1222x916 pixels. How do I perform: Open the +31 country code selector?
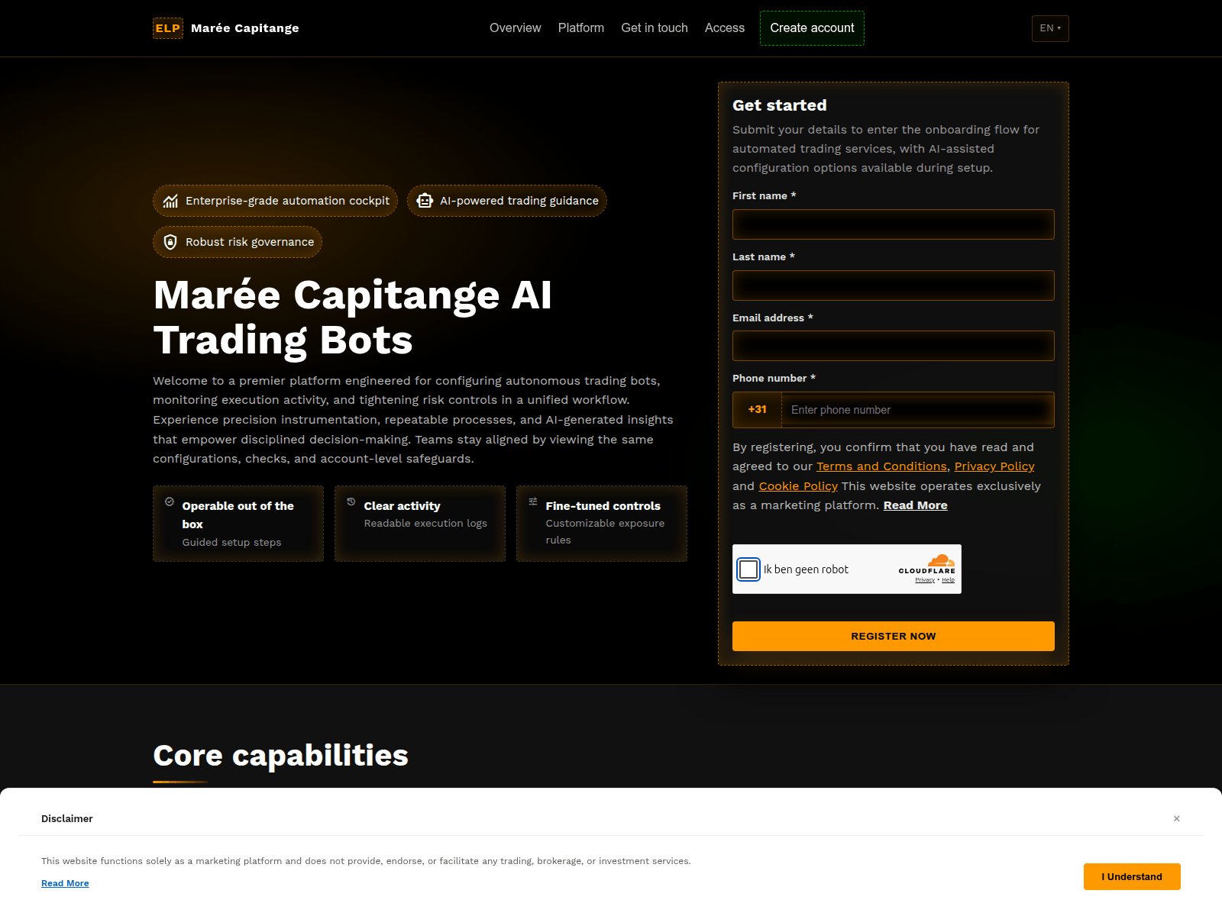click(758, 410)
